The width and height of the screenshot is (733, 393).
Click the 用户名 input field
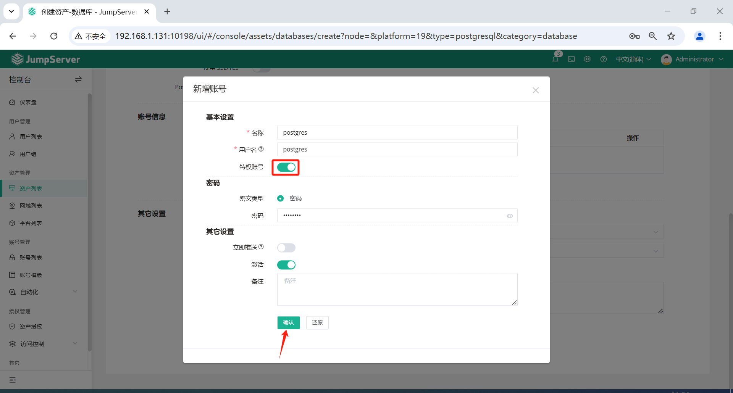pos(397,150)
